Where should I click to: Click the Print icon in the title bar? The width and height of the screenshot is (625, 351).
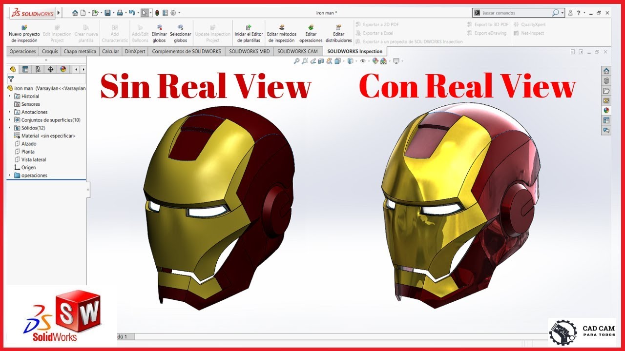pos(120,13)
